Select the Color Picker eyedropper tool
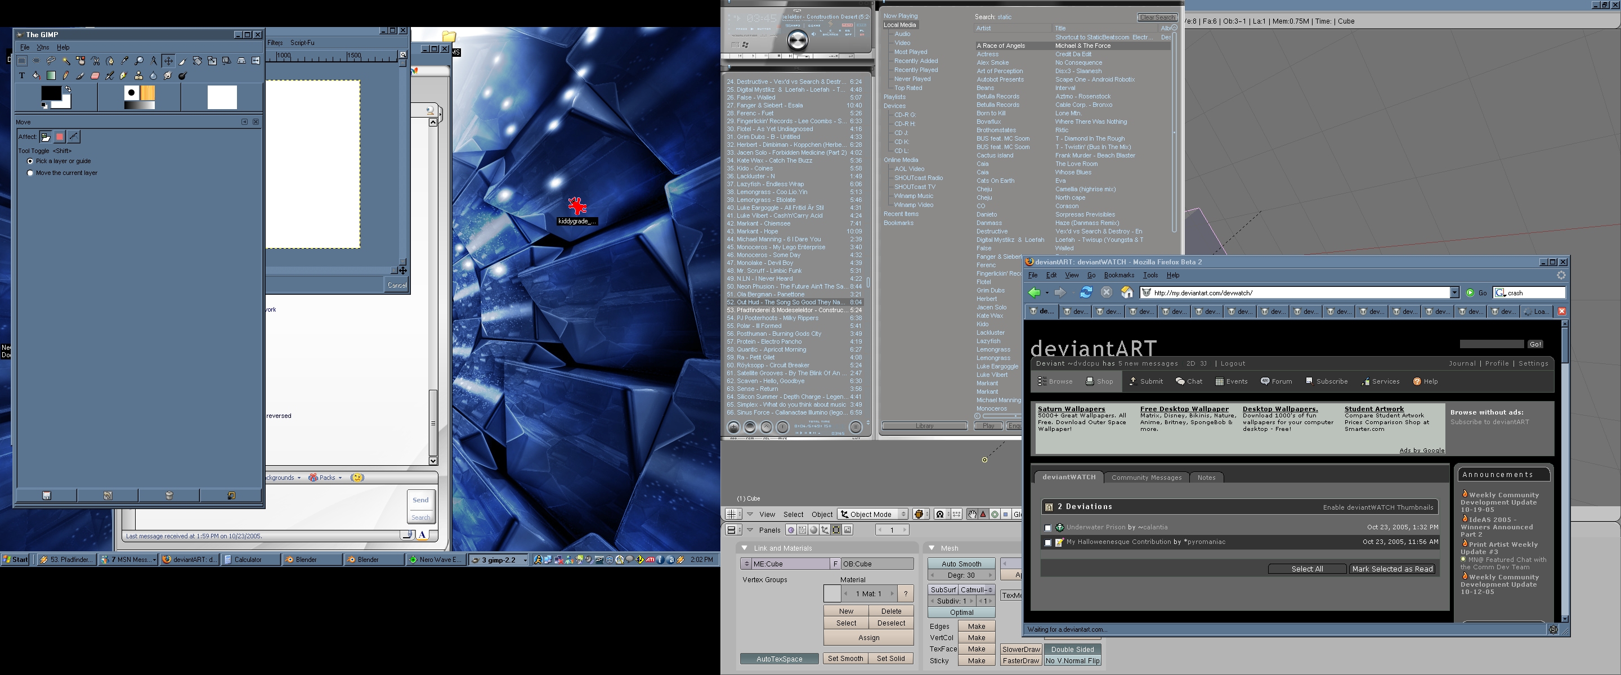Viewport: 1621px width, 675px height. 124,61
